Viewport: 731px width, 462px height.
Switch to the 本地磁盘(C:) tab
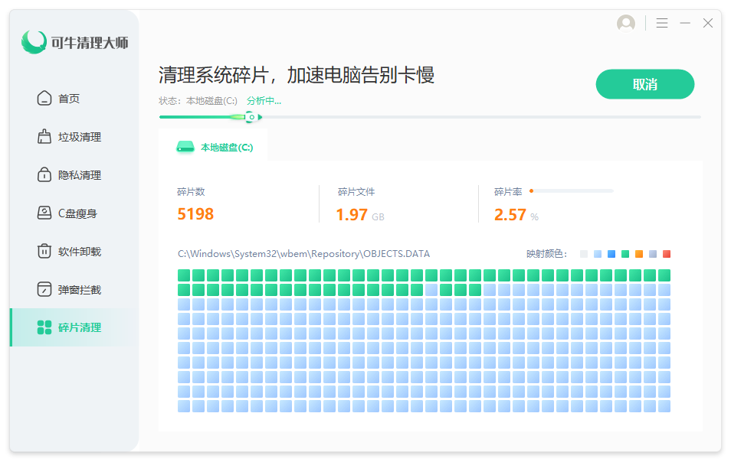click(x=215, y=147)
